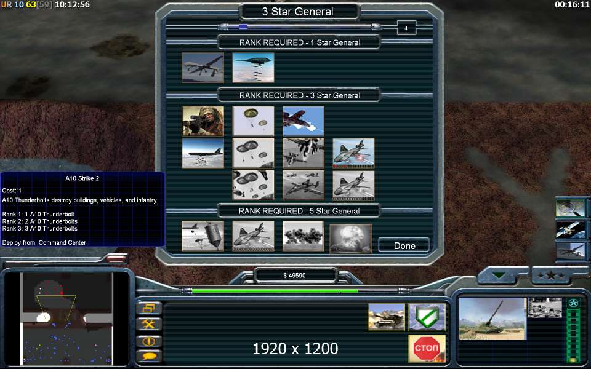The height and width of the screenshot is (369, 591).
Task: Select the colored gunship firing icon
Action: 353,153
